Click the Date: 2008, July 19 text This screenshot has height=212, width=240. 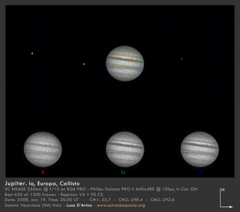click(x=25, y=200)
